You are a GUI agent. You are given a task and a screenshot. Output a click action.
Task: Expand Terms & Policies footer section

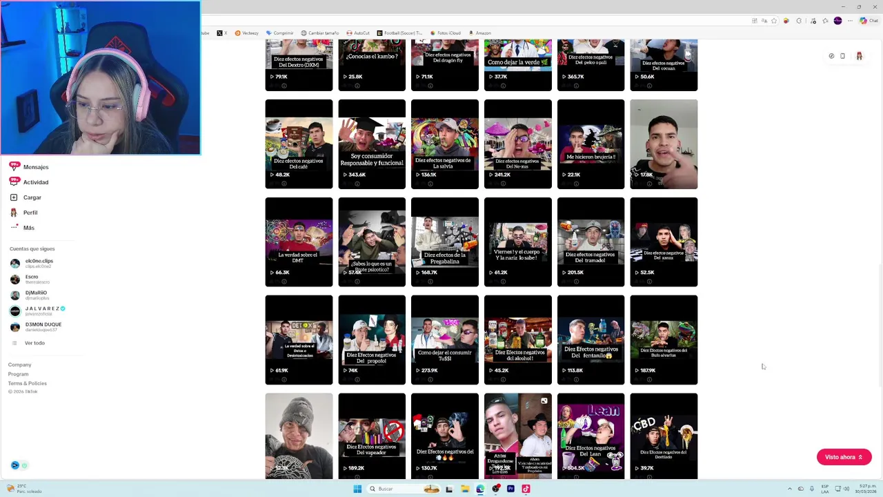pos(27,383)
